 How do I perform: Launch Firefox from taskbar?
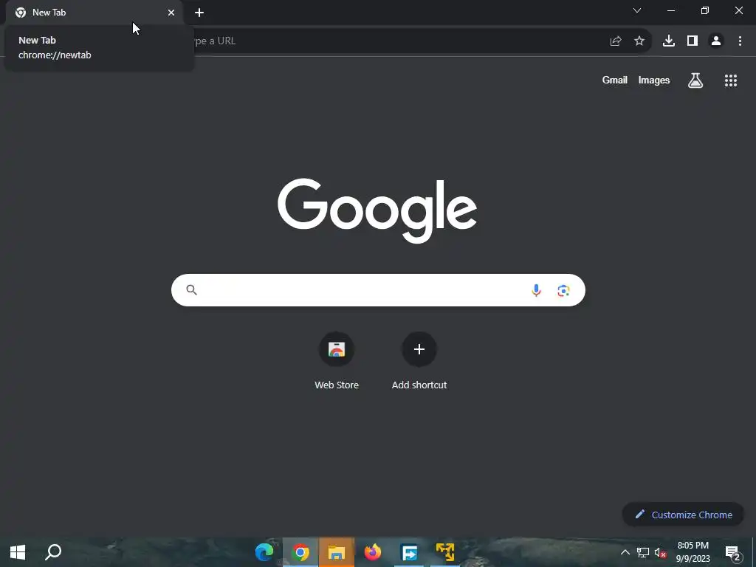coord(373,552)
